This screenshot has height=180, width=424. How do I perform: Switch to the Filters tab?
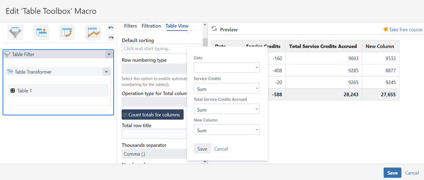point(130,26)
